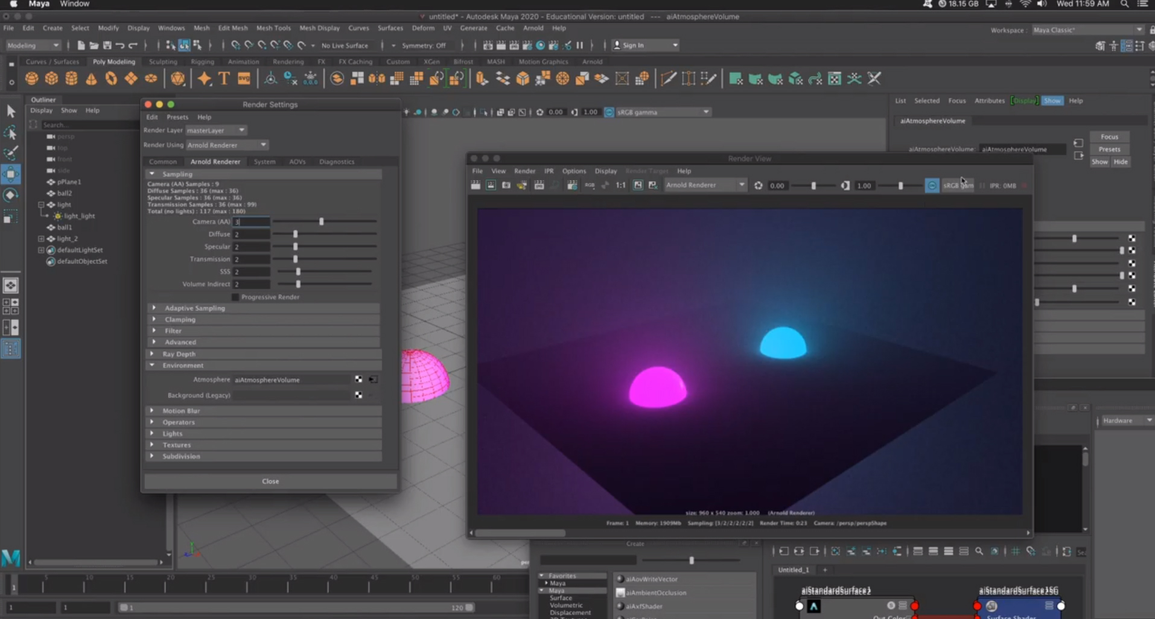Open the Arnold menu in the menu bar
The width and height of the screenshot is (1155, 619).
533,28
